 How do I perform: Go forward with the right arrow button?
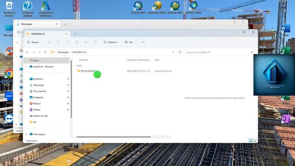tap(34, 52)
